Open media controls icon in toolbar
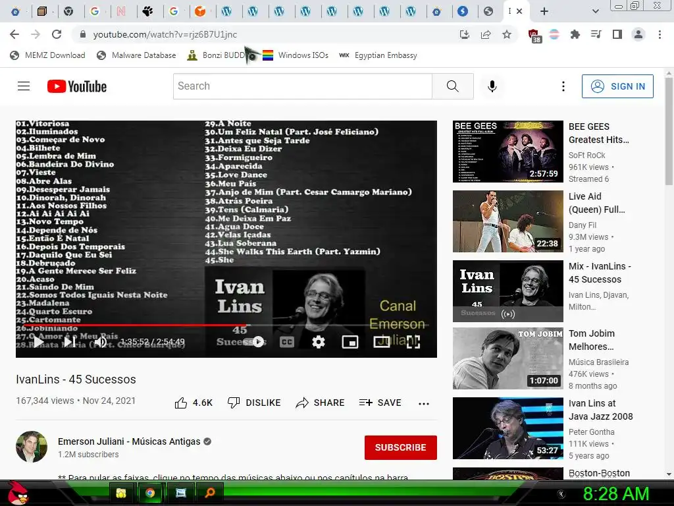 tap(596, 34)
